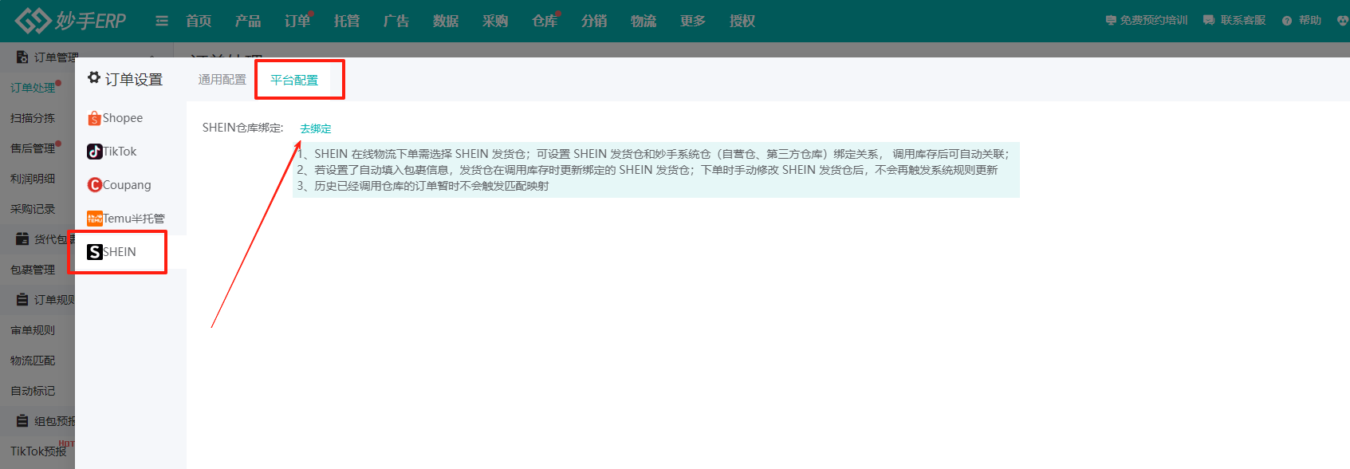Image resolution: width=1350 pixels, height=469 pixels.
Task: Open 扫描分拣 in left sidebar
Action: 33,118
